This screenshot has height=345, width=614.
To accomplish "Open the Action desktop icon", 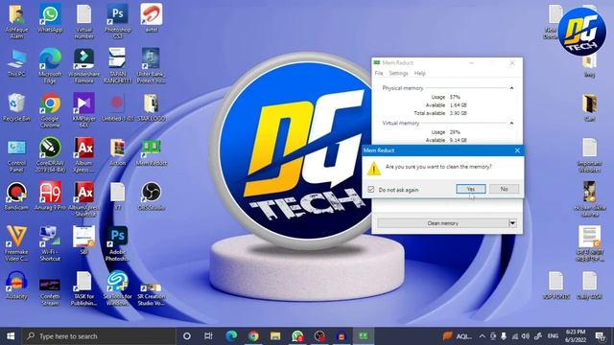I will [x=117, y=151].
